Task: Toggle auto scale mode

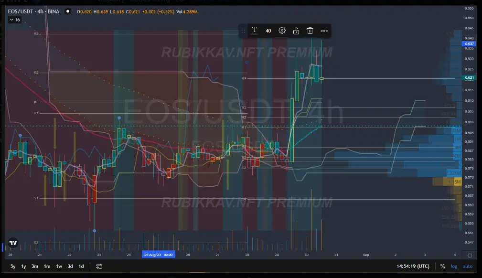Action: pos(468,267)
